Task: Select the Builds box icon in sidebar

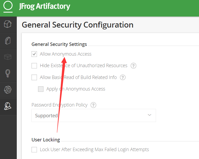Action: click(x=8, y=57)
